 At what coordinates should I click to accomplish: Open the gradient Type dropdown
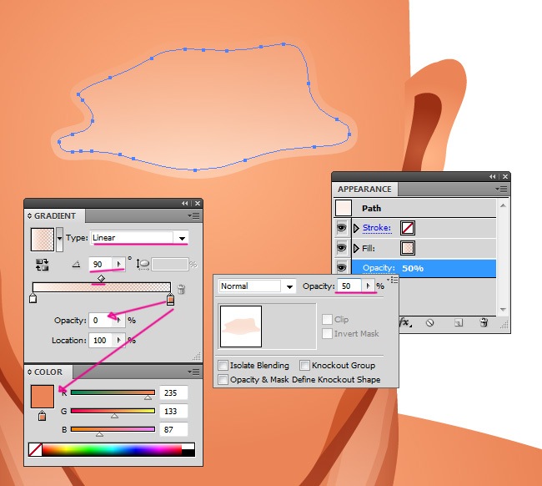182,238
